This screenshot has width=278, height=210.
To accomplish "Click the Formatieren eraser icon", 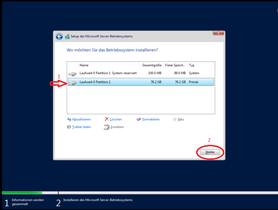I will click(139, 119).
